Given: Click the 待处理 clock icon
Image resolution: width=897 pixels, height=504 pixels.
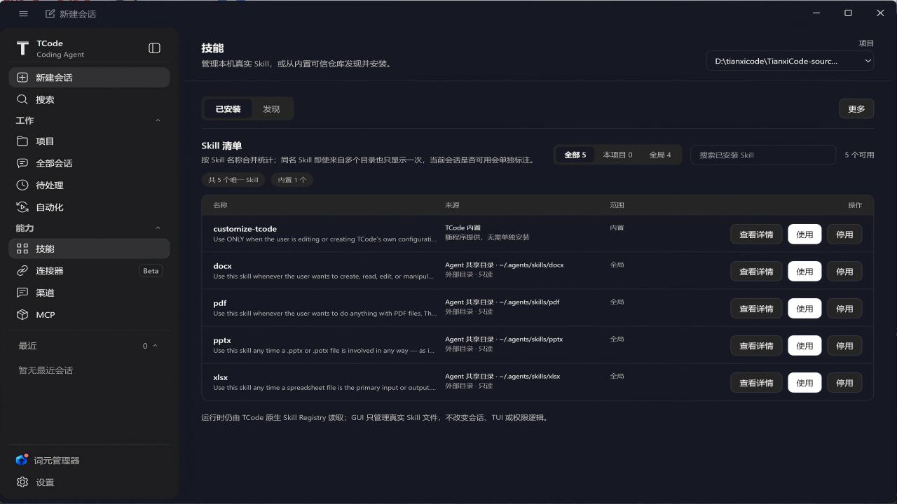Looking at the screenshot, I should coord(22,185).
